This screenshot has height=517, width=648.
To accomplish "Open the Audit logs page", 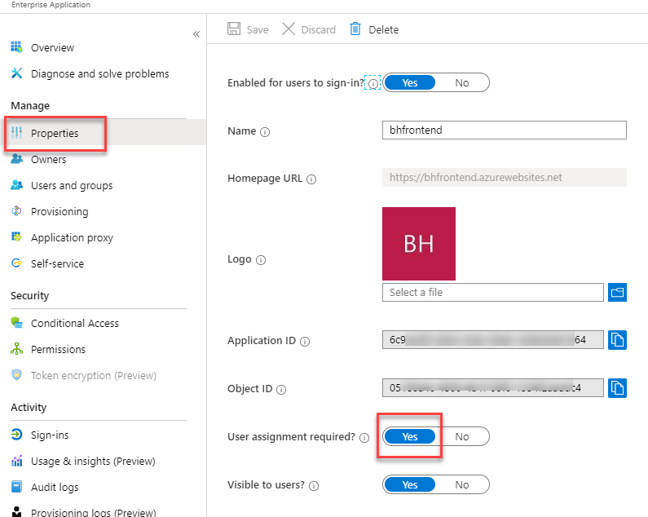I will point(55,487).
